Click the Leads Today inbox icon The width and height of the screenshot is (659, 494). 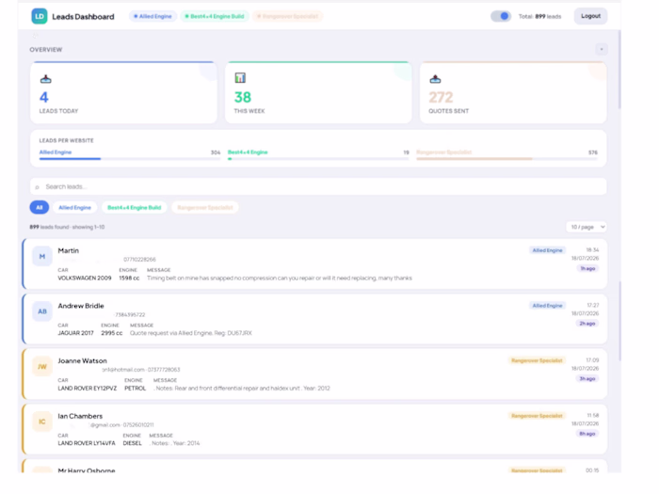tap(46, 78)
